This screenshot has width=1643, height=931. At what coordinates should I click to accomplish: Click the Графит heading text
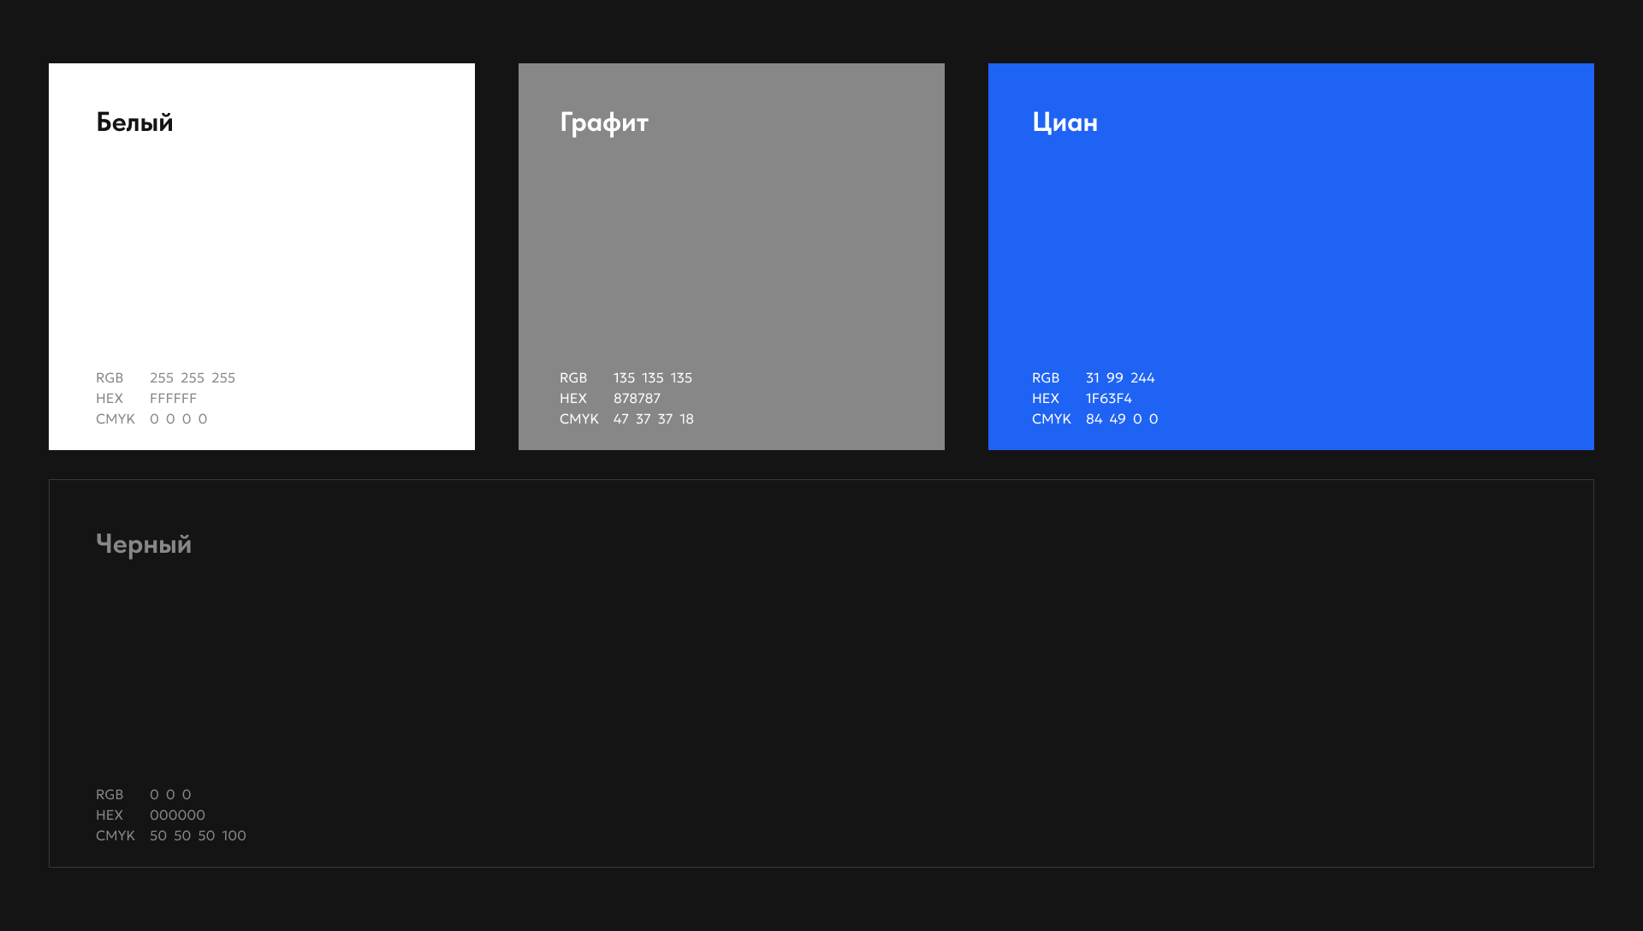(x=604, y=123)
